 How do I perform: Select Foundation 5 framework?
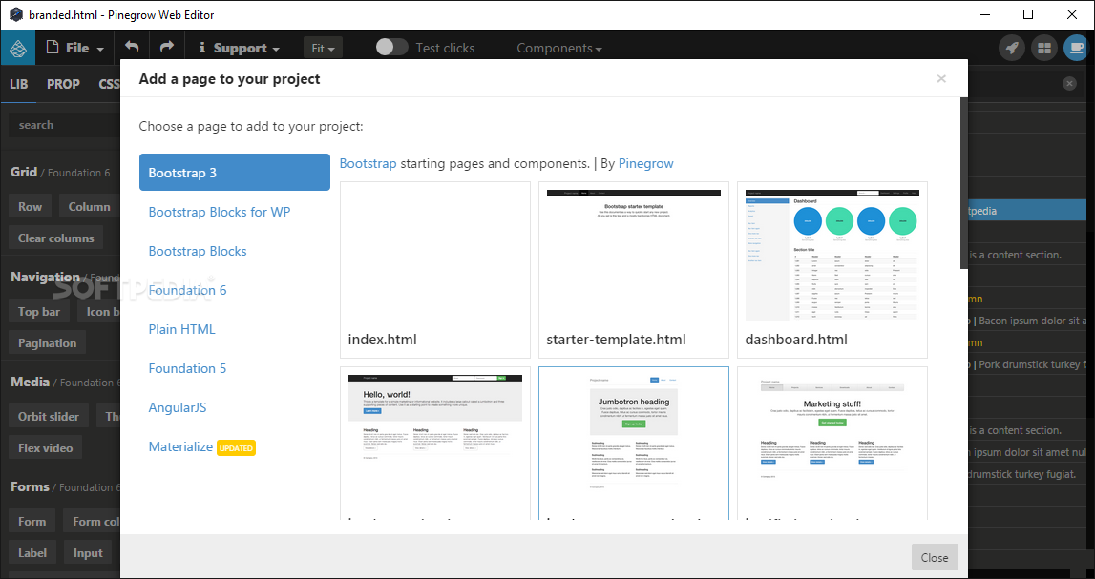pyautogui.click(x=187, y=368)
